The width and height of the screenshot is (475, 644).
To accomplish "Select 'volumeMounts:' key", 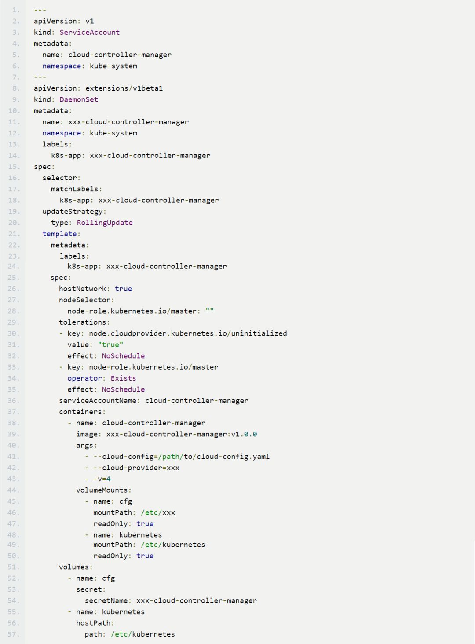I will point(104,490).
